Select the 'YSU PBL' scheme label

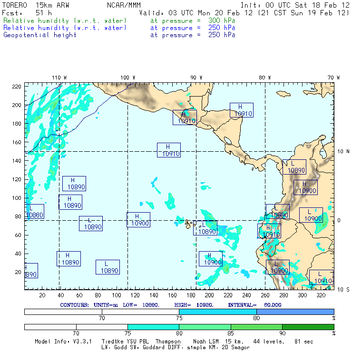139,342
